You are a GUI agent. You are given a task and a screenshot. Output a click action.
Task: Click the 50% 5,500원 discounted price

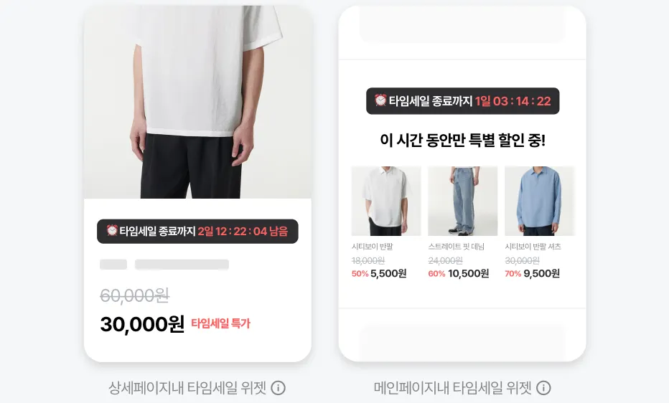[x=379, y=273]
